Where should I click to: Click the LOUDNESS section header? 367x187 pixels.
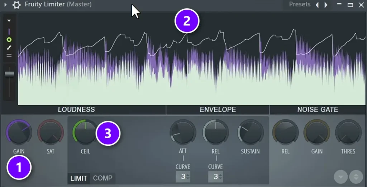[x=77, y=110]
